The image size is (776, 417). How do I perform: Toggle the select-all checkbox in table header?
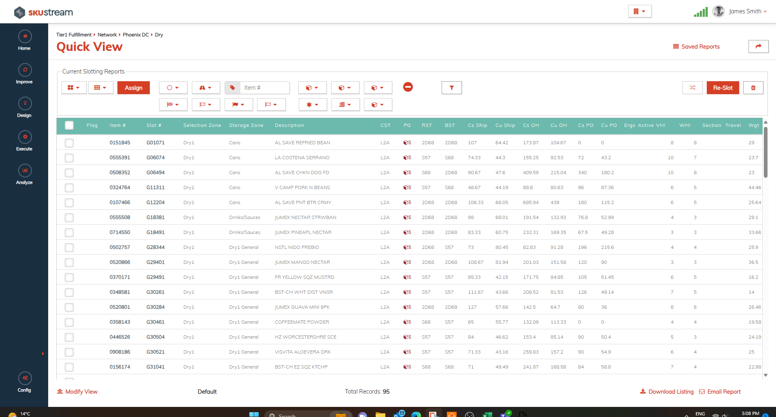(x=69, y=125)
